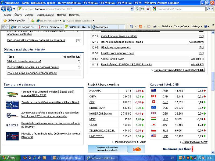The width and height of the screenshot is (215, 161).
Task: Click the Allianz Direct logo thumbnail
Action: tap(12, 105)
